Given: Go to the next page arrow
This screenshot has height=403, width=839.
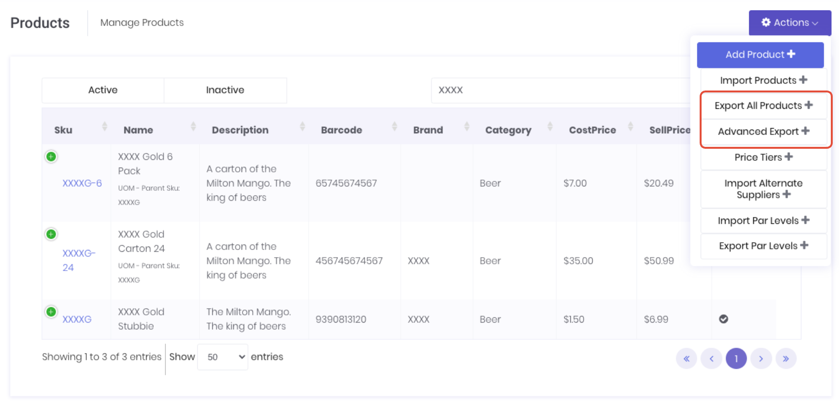Looking at the screenshot, I should click(761, 359).
